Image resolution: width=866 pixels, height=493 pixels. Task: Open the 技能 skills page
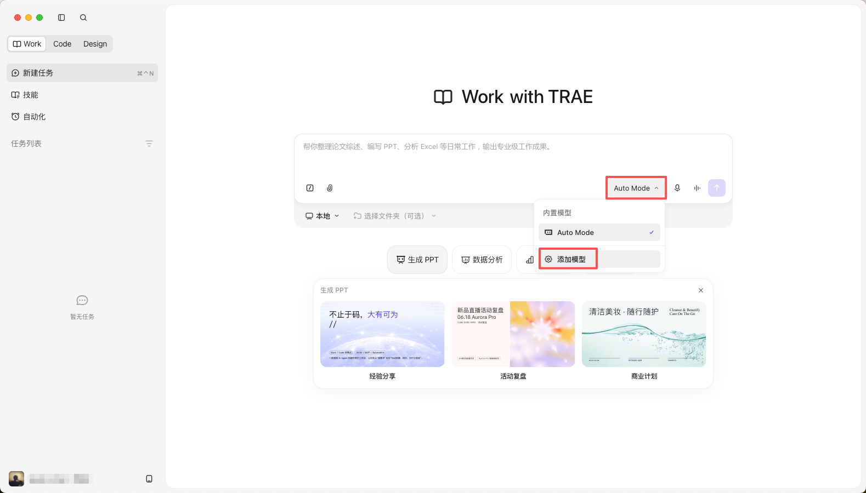[x=82, y=95]
